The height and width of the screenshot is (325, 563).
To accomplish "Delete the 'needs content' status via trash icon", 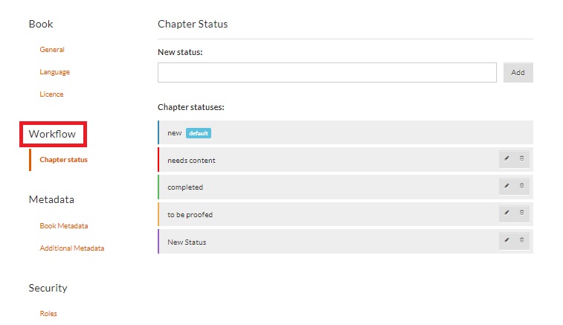I will click(x=521, y=159).
